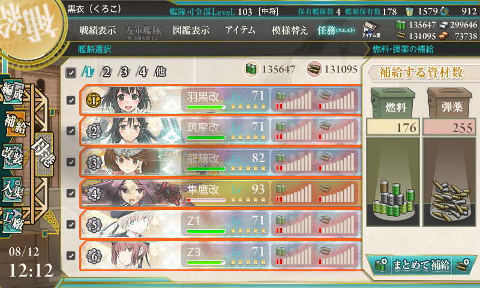Uncheck the 羽黒改 ship checkbox
This screenshot has width=480, height=288.
pyautogui.click(x=71, y=100)
